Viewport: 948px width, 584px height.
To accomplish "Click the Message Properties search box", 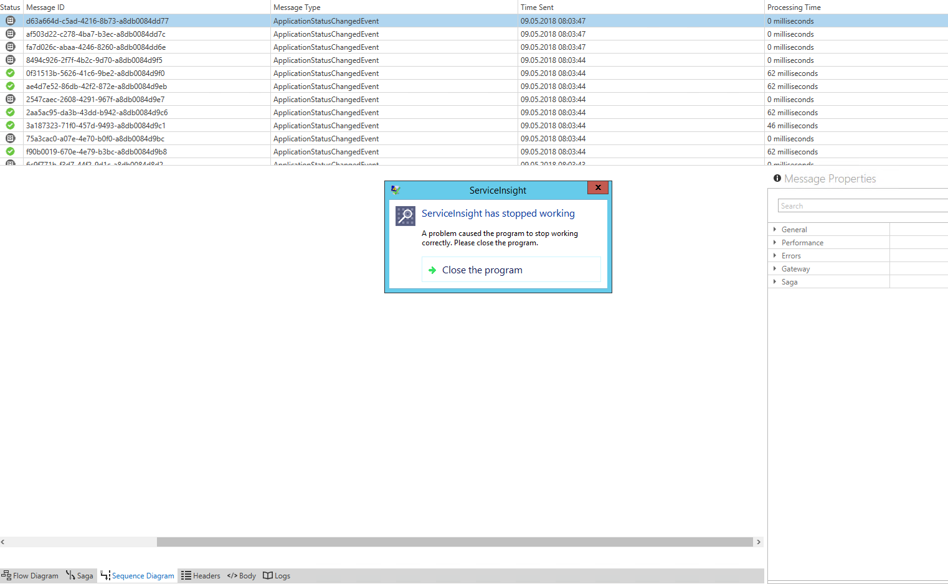I will click(861, 205).
